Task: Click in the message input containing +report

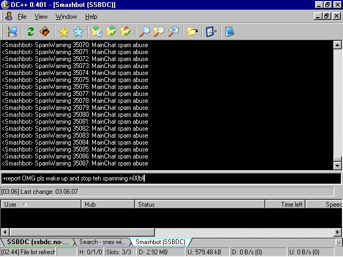Action: coord(171,178)
